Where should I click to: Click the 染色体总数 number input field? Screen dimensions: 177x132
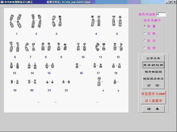[161, 14]
